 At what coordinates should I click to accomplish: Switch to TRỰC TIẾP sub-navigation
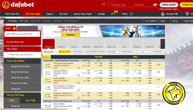tap(36, 21)
